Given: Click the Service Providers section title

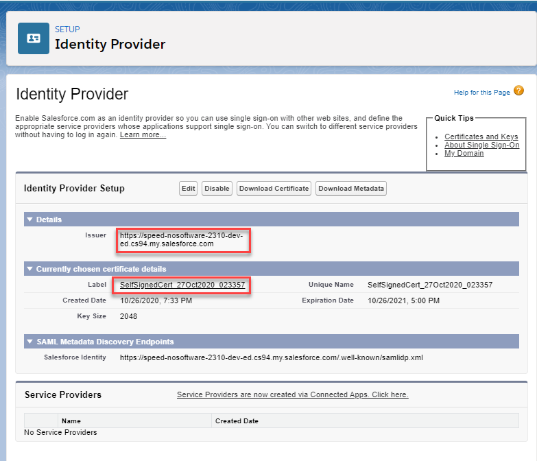Looking at the screenshot, I should click(63, 395).
